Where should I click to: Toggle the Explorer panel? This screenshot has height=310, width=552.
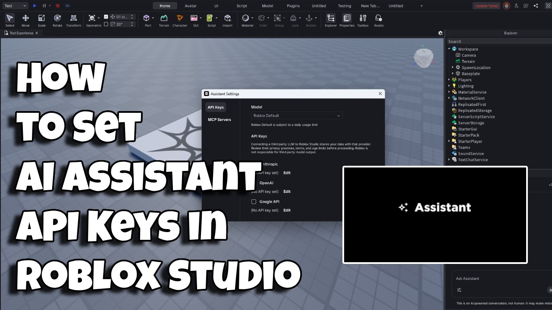click(x=331, y=20)
